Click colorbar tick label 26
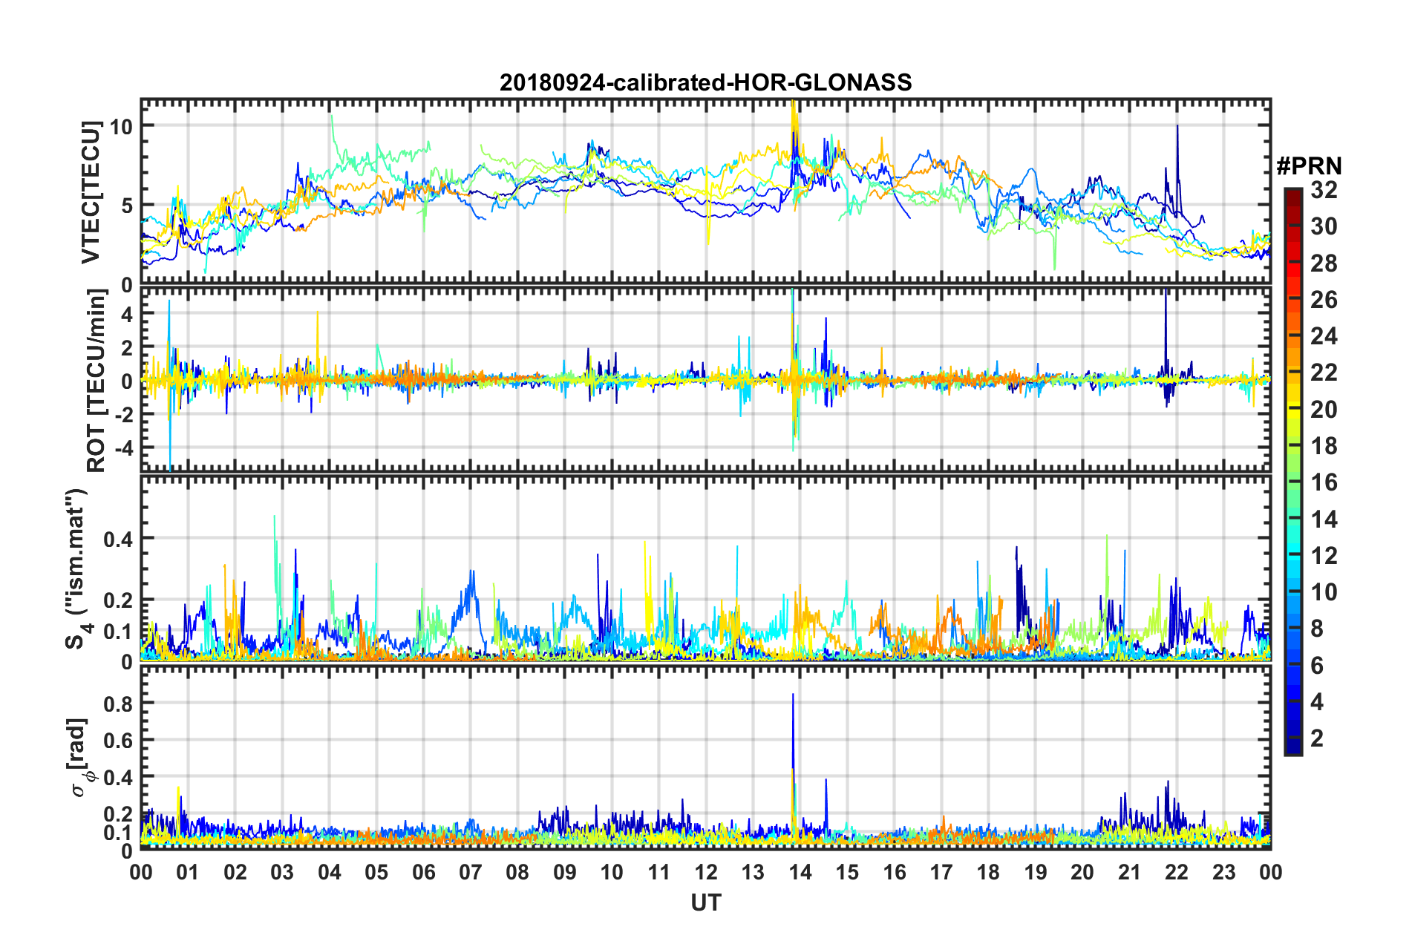The width and height of the screenshot is (1412, 944). pos(1324,300)
